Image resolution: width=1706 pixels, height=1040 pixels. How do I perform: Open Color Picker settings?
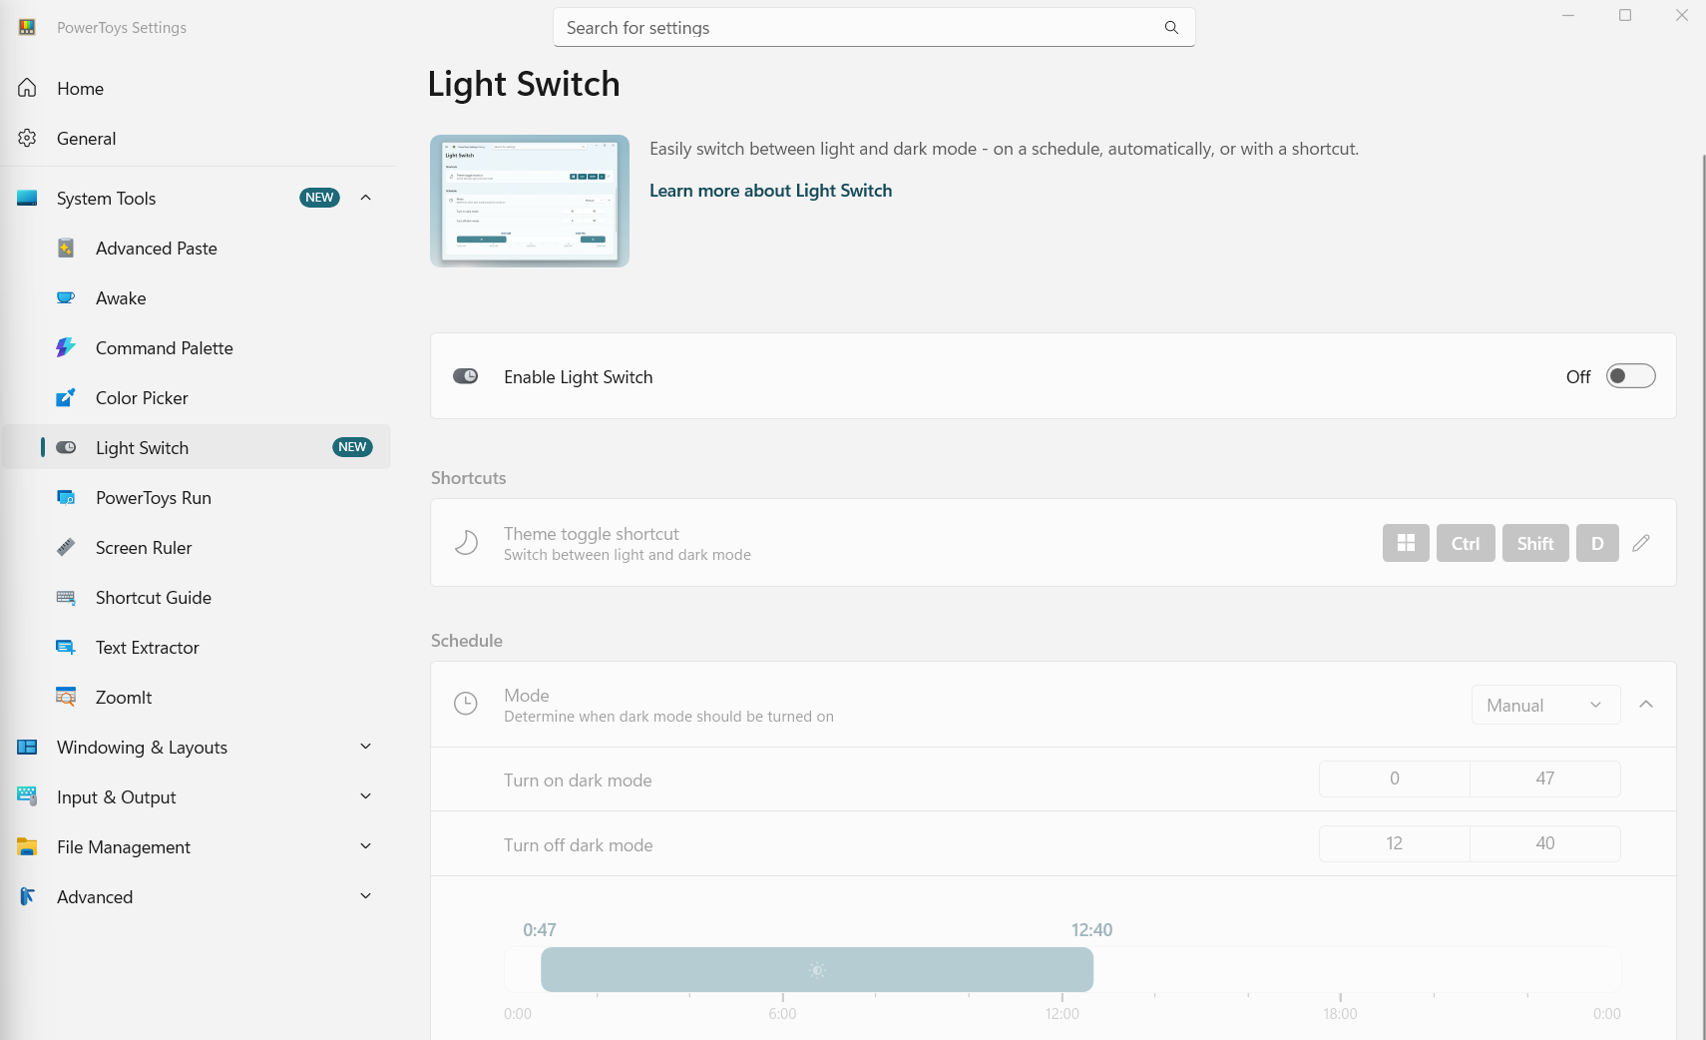point(198,397)
